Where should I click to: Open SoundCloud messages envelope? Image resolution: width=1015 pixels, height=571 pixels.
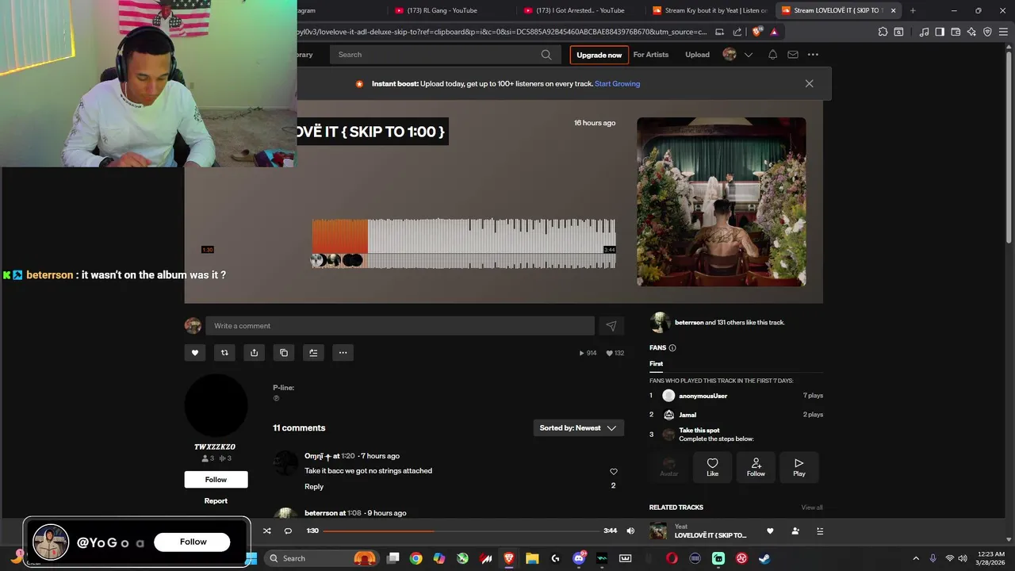(793, 55)
